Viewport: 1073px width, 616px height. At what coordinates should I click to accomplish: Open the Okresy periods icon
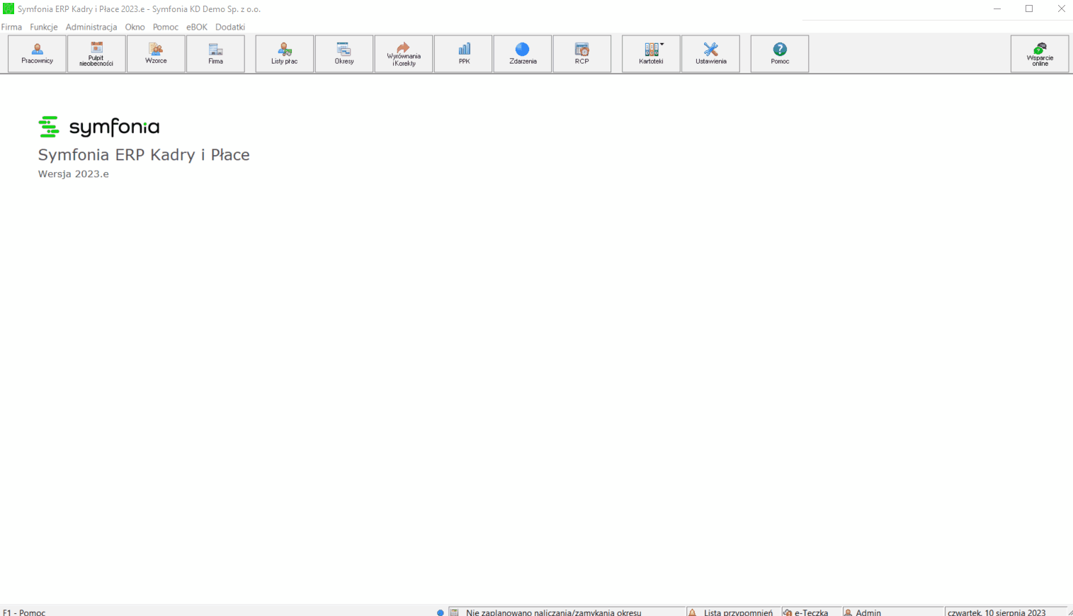pyautogui.click(x=344, y=54)
